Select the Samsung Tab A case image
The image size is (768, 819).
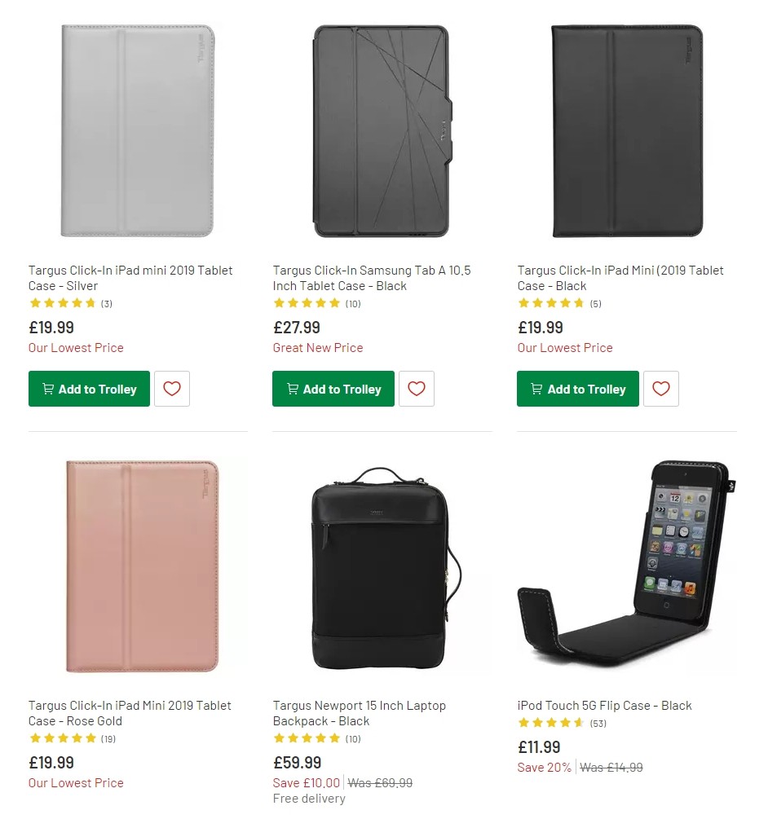coord(382,130)
